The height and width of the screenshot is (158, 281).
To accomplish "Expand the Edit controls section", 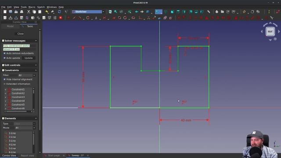I will click(x=36, y=65).
